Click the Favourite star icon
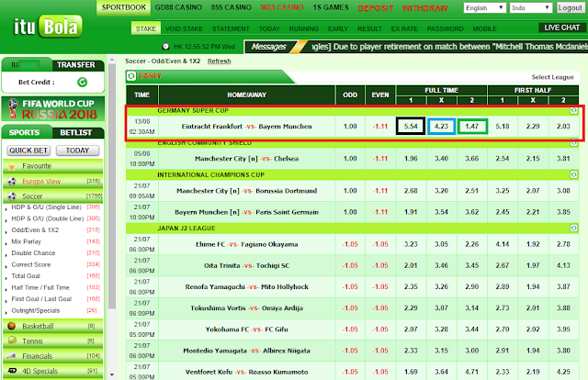588x380 pixels. pos(12,166)
